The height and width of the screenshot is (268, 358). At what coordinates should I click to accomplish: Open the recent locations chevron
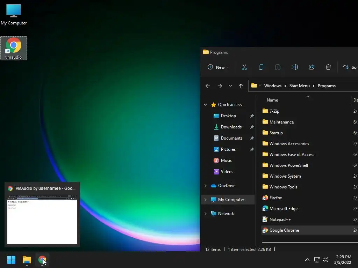[x=230, y=86]
